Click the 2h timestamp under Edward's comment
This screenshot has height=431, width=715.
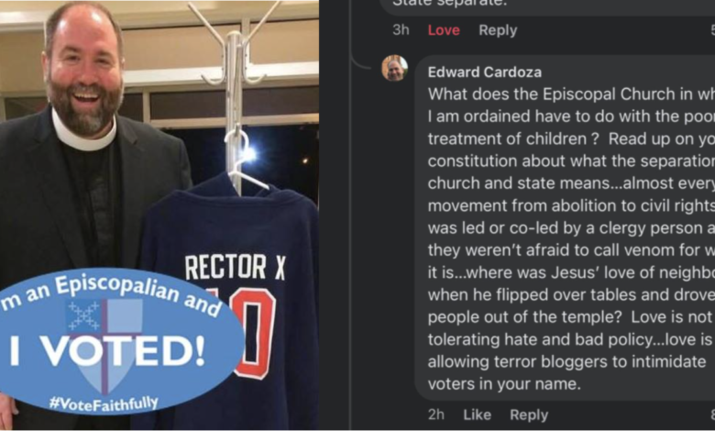pyautogui.click(x=436, y=414)
